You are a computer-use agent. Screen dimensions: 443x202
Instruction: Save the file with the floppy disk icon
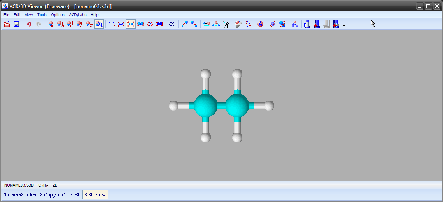click(17, 24)
